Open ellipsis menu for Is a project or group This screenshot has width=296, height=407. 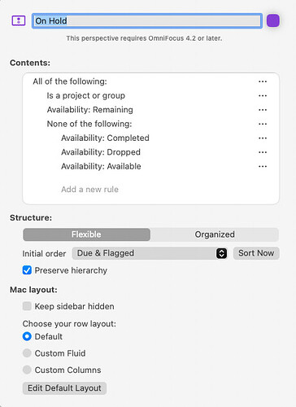(263, 95)
